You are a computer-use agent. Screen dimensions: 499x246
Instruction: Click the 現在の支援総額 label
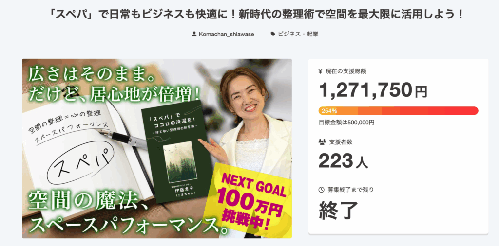click(345, 71)
